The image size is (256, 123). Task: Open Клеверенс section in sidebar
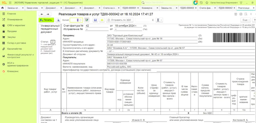point(13,72)
